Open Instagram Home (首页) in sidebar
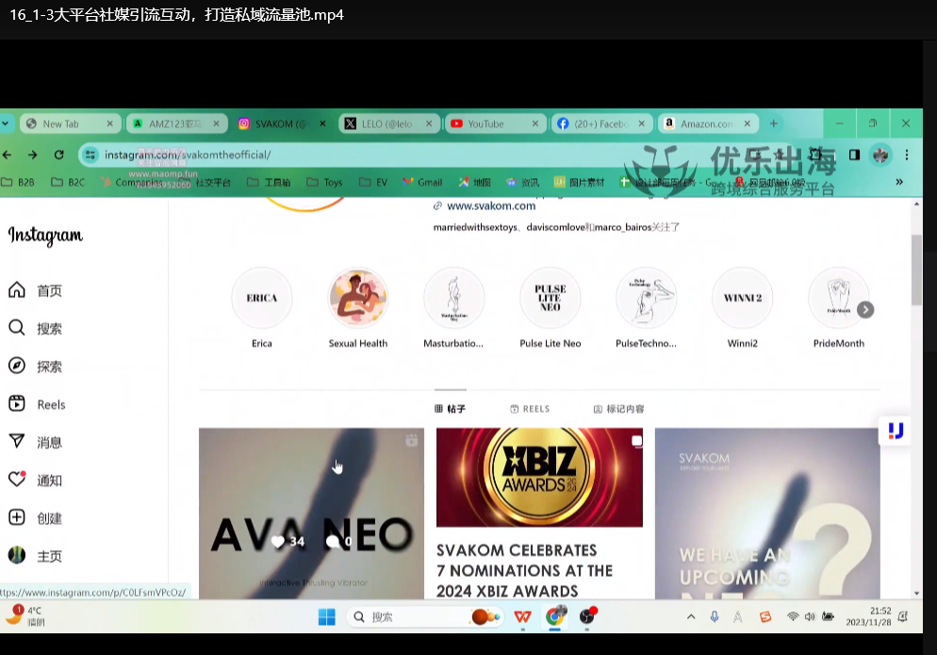This screenshot has height=655, width=937. click(x=36, y=290)
